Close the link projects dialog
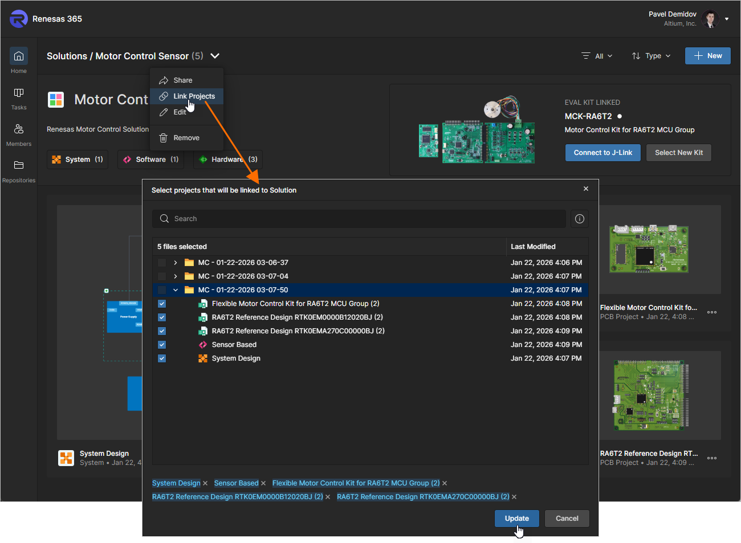The height and width of the screenshot is (543, 741). tap(586, 189)
